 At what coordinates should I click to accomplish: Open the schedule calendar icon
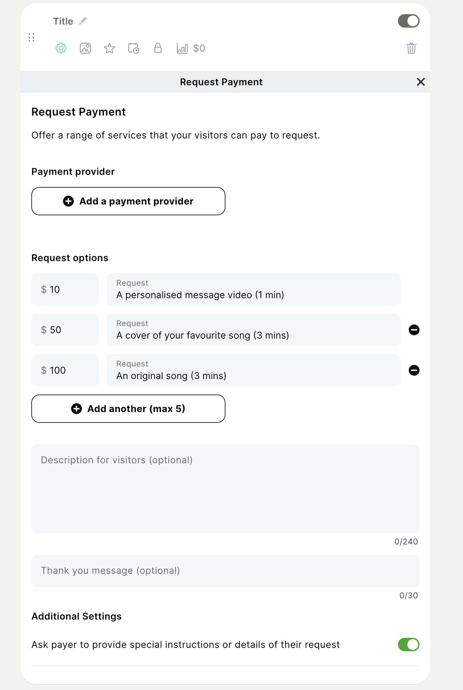pos(134,48)
